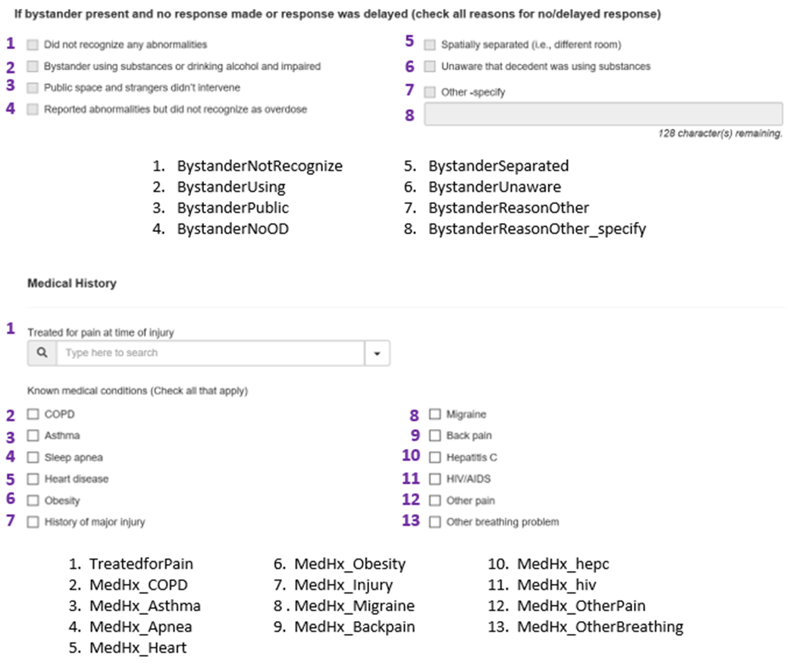Enable 'History of major injury' checkbox

pos(33,522)
